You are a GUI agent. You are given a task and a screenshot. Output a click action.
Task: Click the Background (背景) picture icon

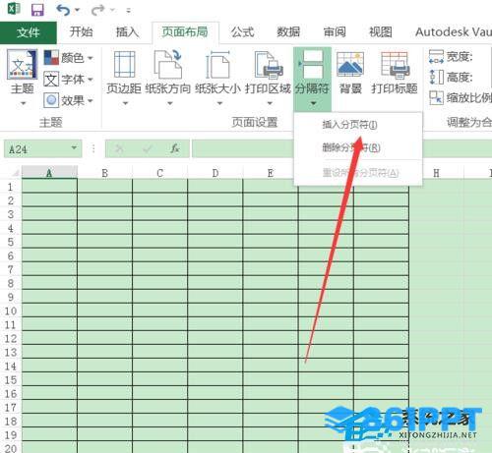pyautogui.click(x=350, y=64)
